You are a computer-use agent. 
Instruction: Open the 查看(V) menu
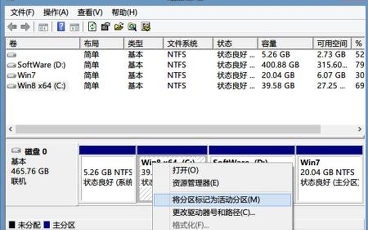(x=90, y=12)
